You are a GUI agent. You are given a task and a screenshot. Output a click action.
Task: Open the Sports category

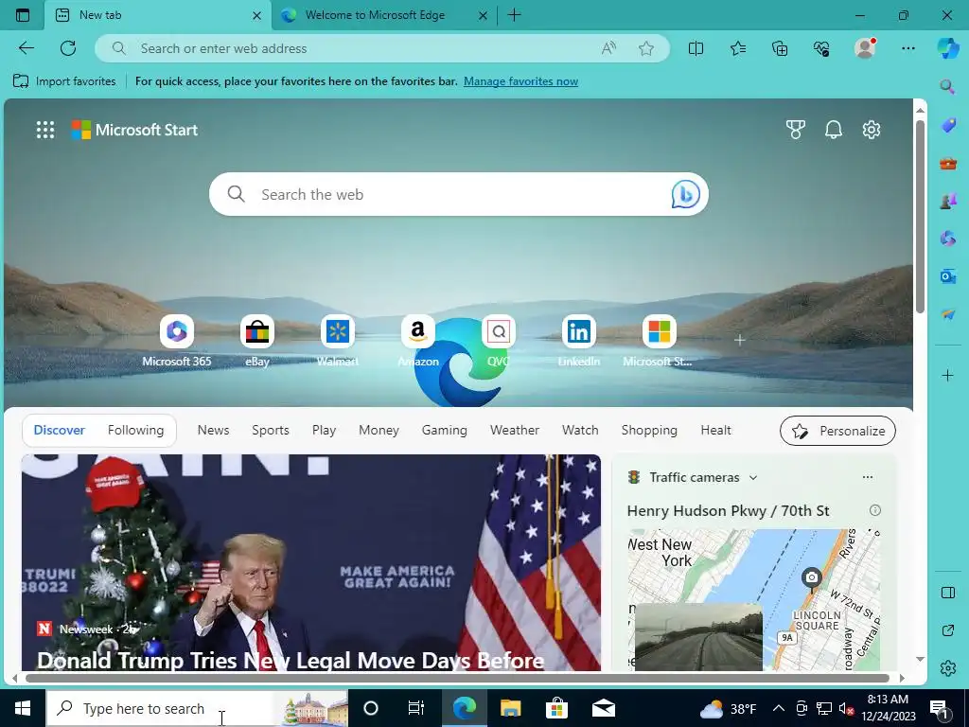pos(271,431)
